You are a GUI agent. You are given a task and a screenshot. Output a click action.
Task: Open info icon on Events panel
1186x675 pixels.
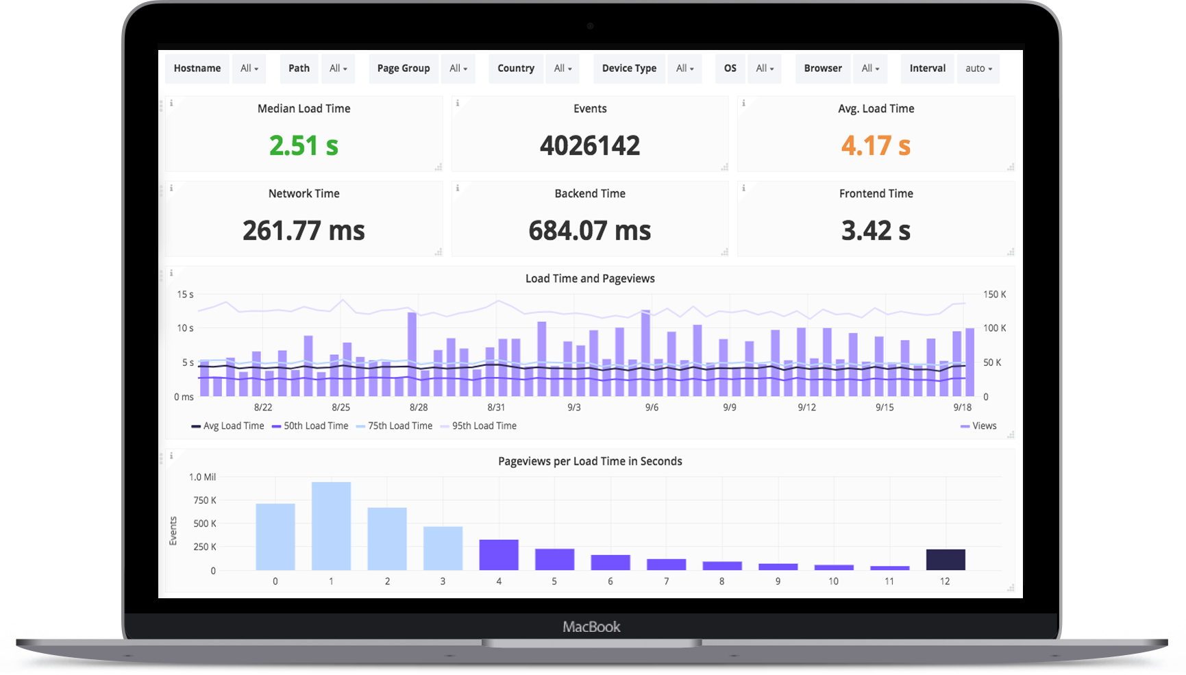(x=458, y=103)
